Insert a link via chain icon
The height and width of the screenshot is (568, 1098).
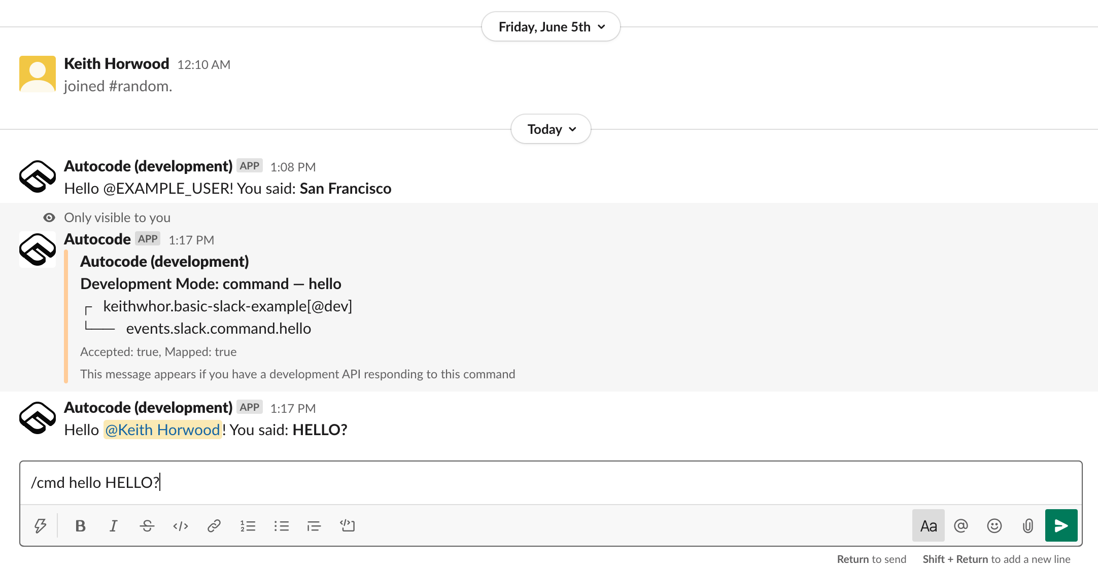[x=214, y=526]
